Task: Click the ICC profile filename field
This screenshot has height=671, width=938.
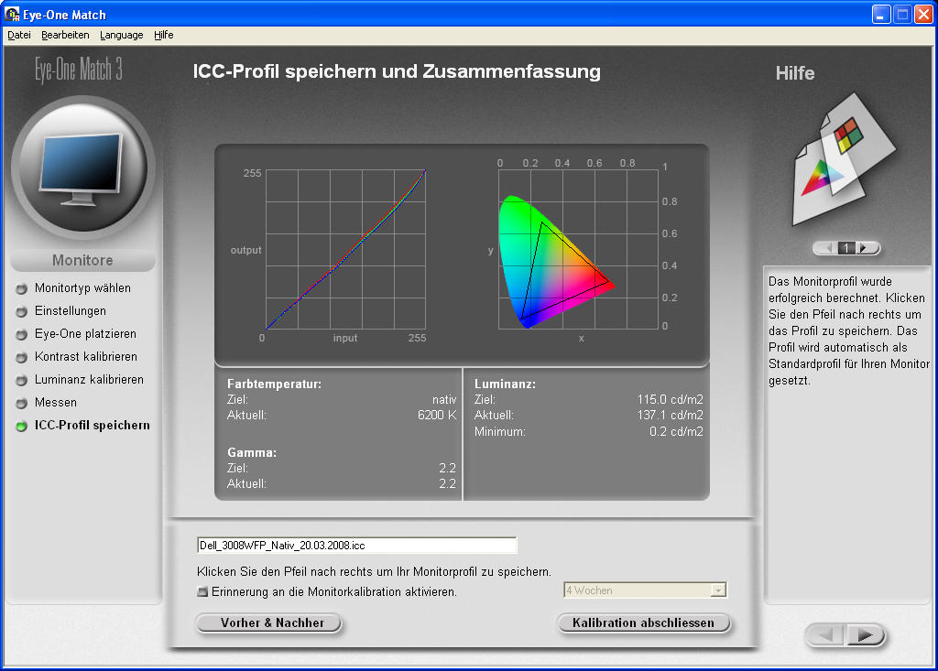Action: [356, 546]
